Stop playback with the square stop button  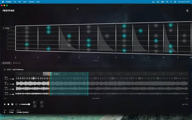(x=8, y=104)
